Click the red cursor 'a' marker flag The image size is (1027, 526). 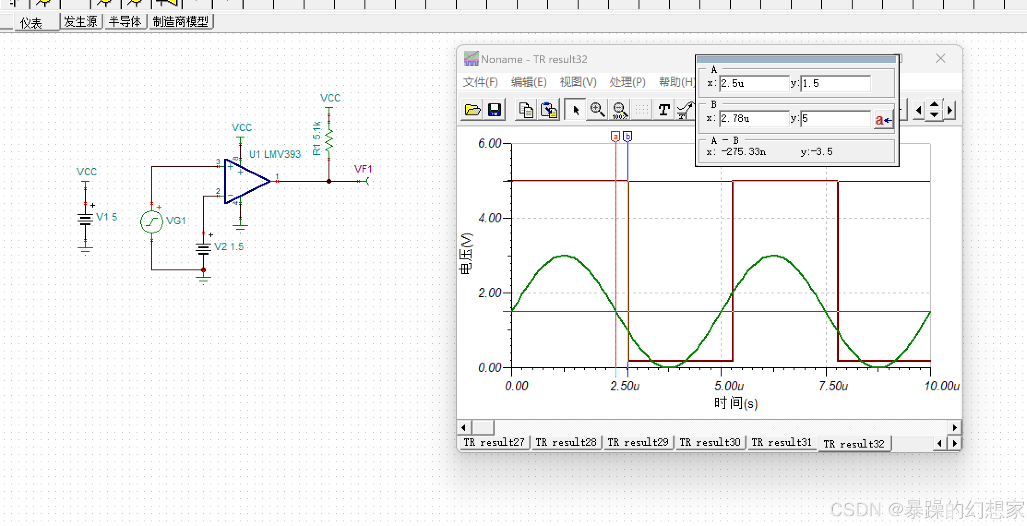point(615,136)
